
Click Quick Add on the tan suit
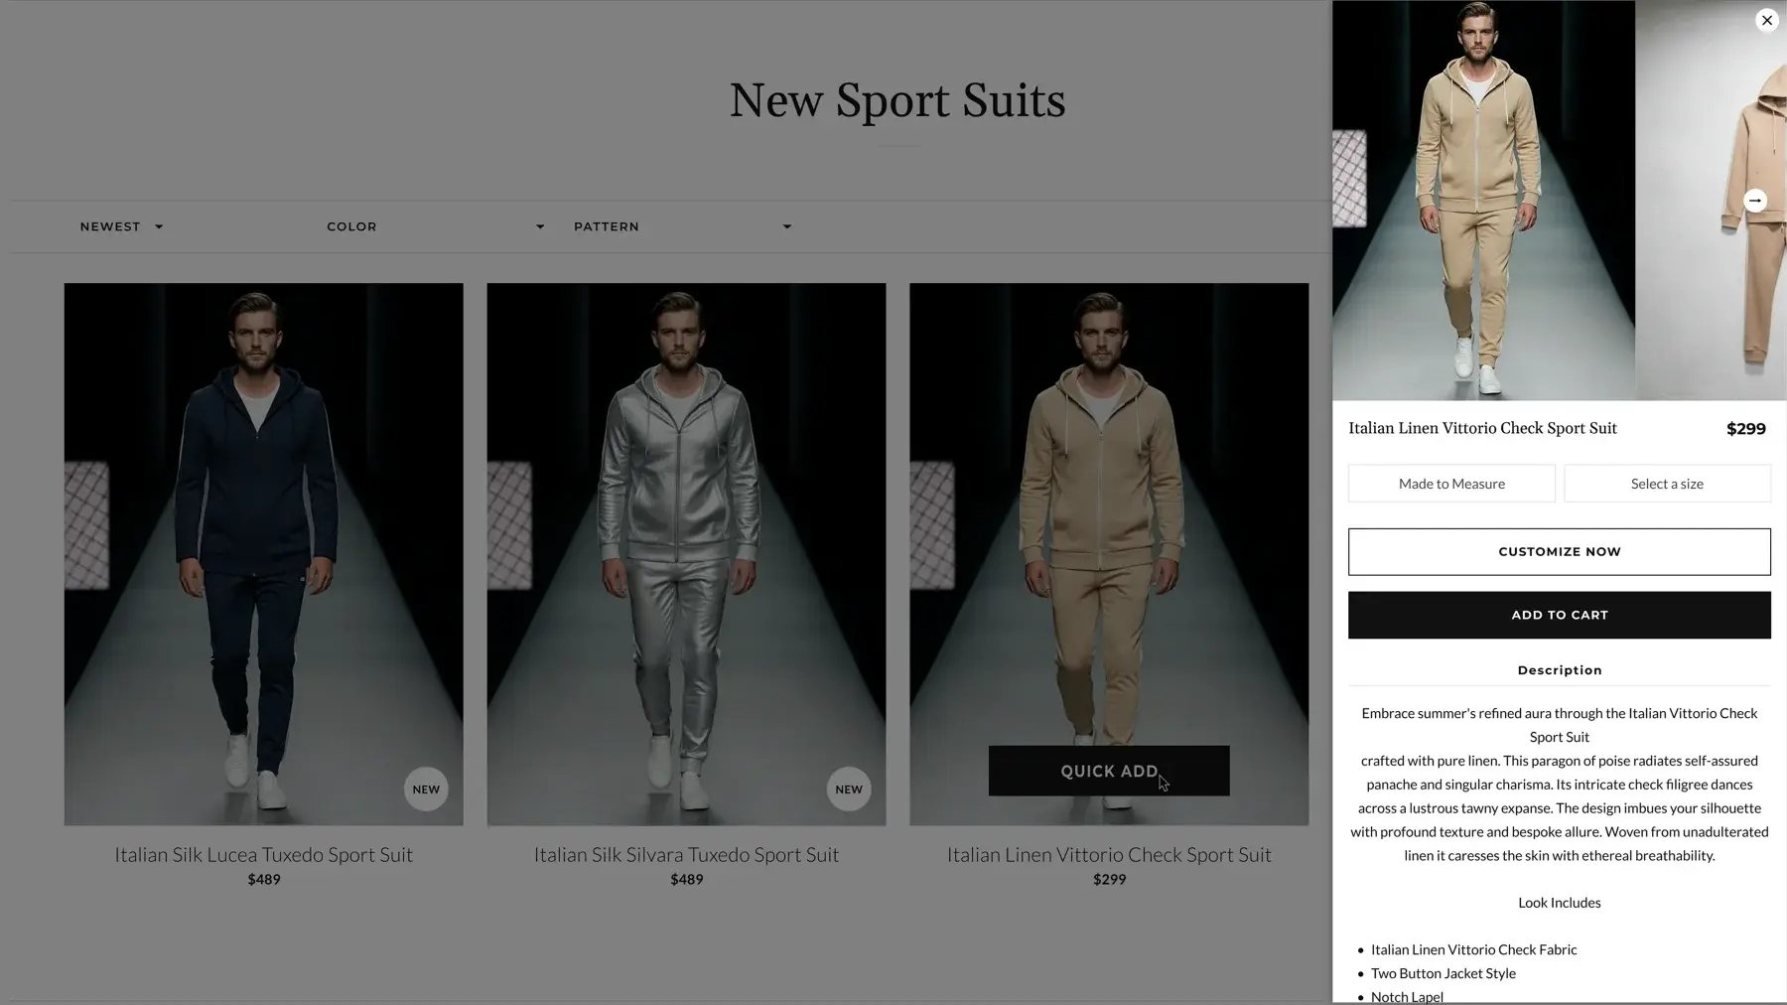pyautogui.click(x=1109, y=771)
